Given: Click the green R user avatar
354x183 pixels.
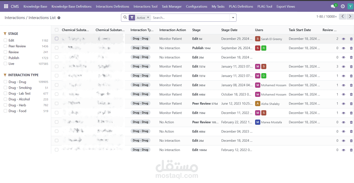Looking at the screenshot, I should [264, 48].
